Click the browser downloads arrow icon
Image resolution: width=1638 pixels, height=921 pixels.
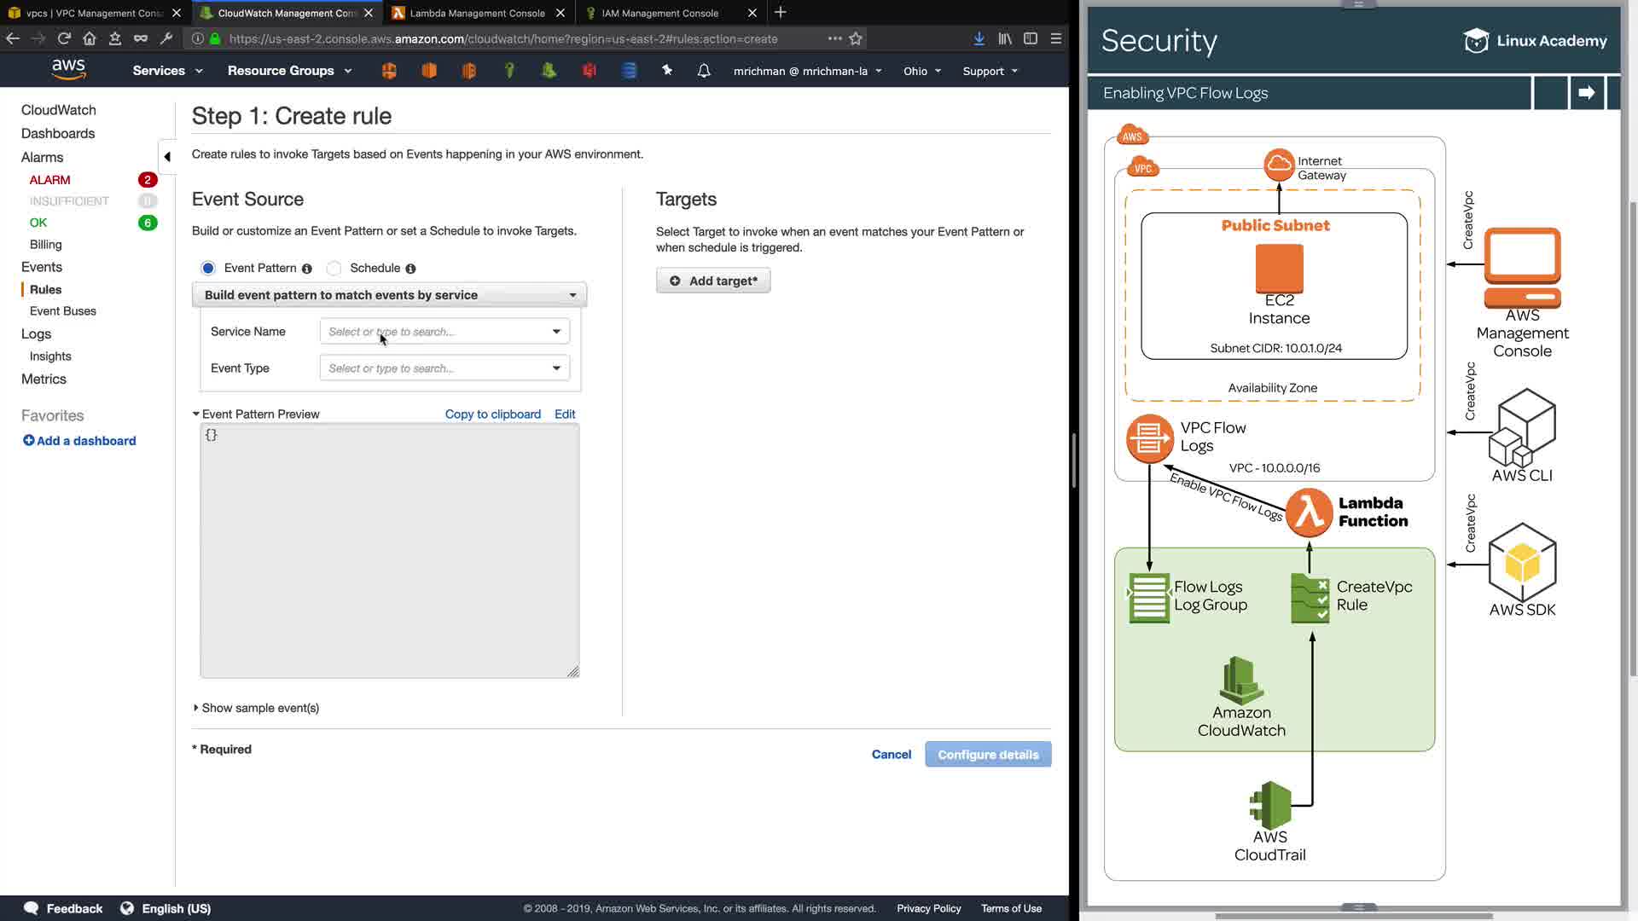point(979,38)
